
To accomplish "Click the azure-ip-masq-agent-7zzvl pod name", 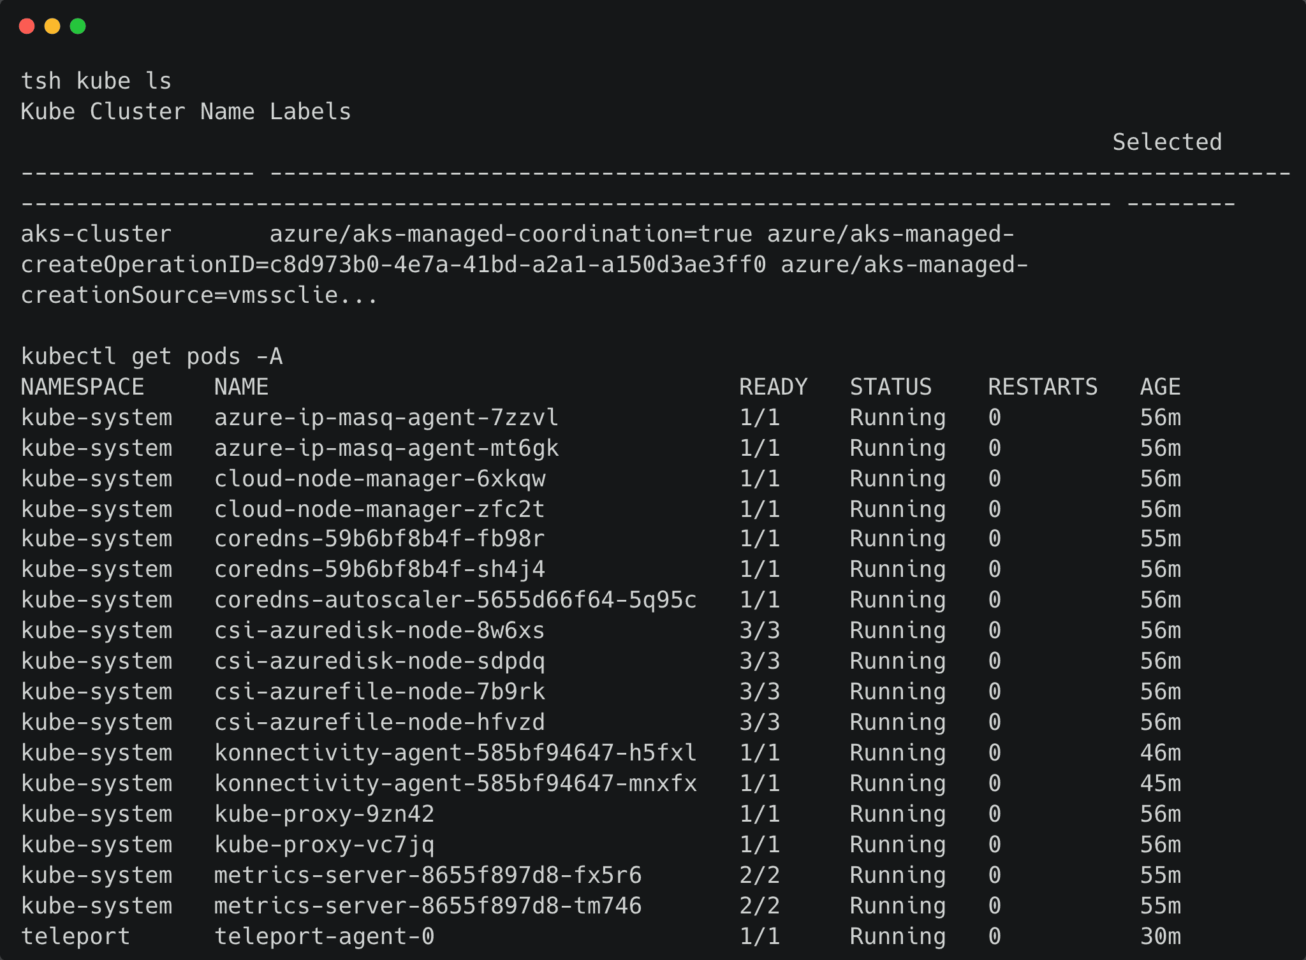I will 386,418.
